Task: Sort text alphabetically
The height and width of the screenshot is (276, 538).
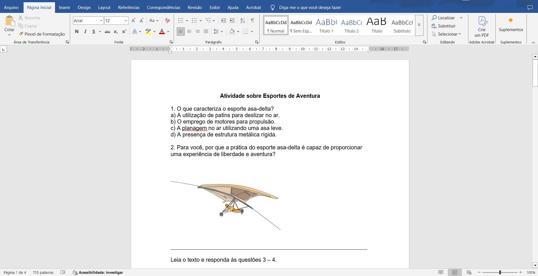Action: (x=243, y=20)
